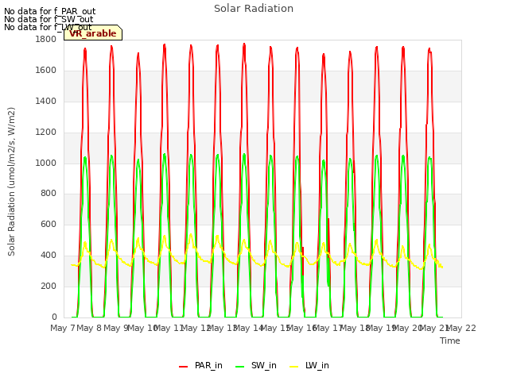Click the y-axis label Solar Radiation (umol/m2/s, W/m2)
Screen dimensions: 509x381
[11, 182]
